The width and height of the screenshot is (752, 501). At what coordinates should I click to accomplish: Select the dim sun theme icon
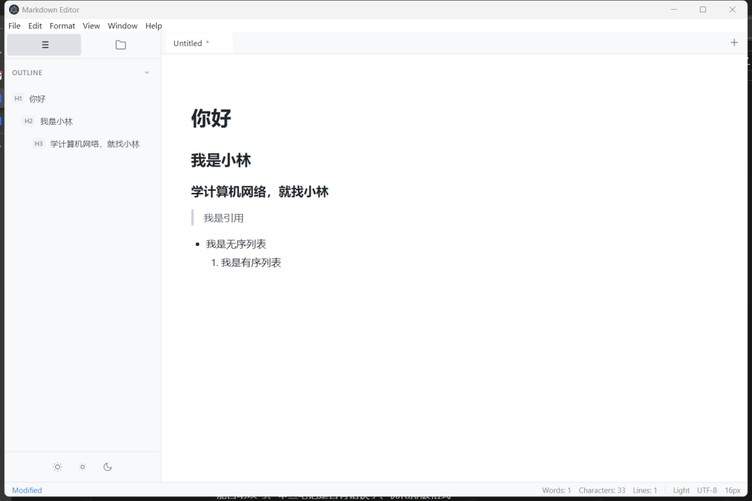pyautogui.click(x=82, y=467)
